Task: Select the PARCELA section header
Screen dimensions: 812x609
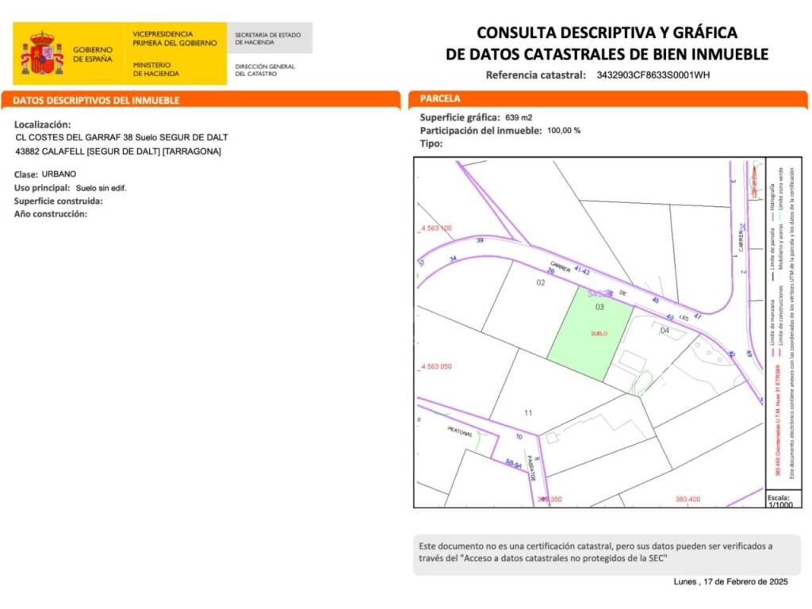Action: (x=440, y=99)
